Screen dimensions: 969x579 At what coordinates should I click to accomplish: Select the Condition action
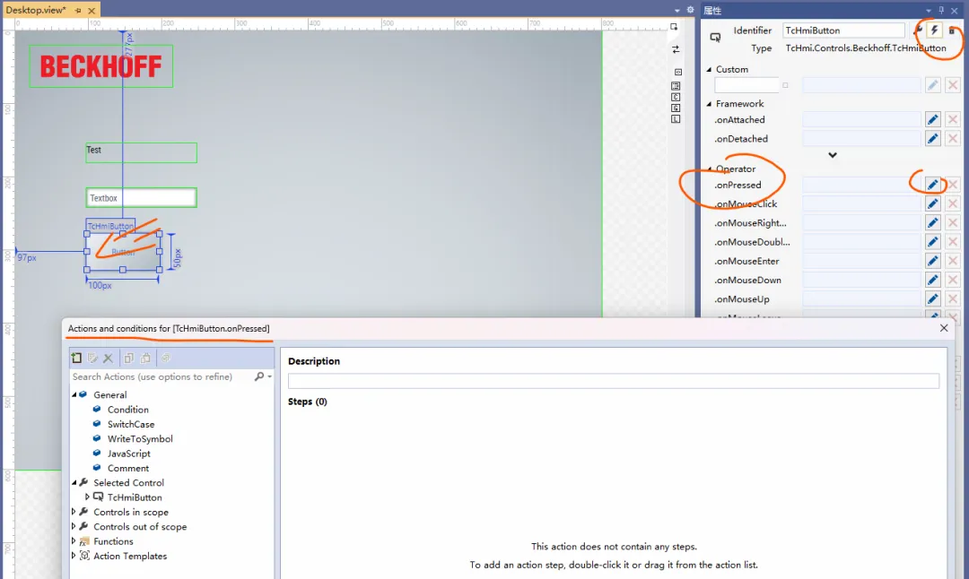(128, 410)
